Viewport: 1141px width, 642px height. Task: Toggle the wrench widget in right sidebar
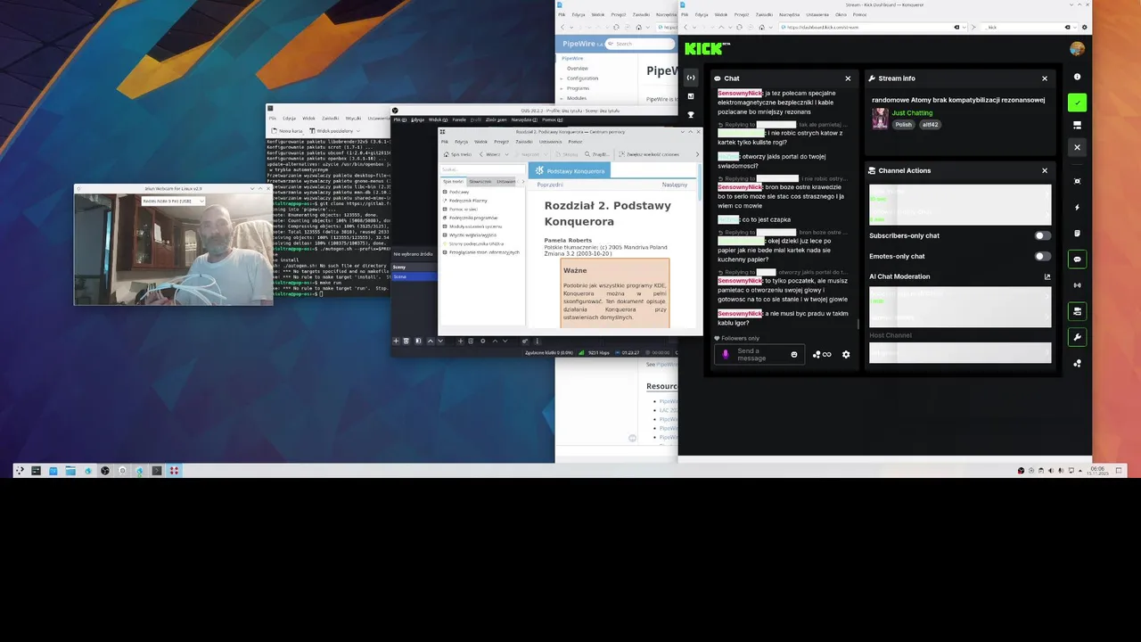point(1077,337)
